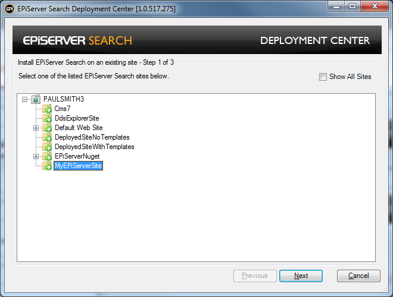Click the PAULSMITH3 server icon
This screenshot has width=393, height=297.
[x=36, y=99]
